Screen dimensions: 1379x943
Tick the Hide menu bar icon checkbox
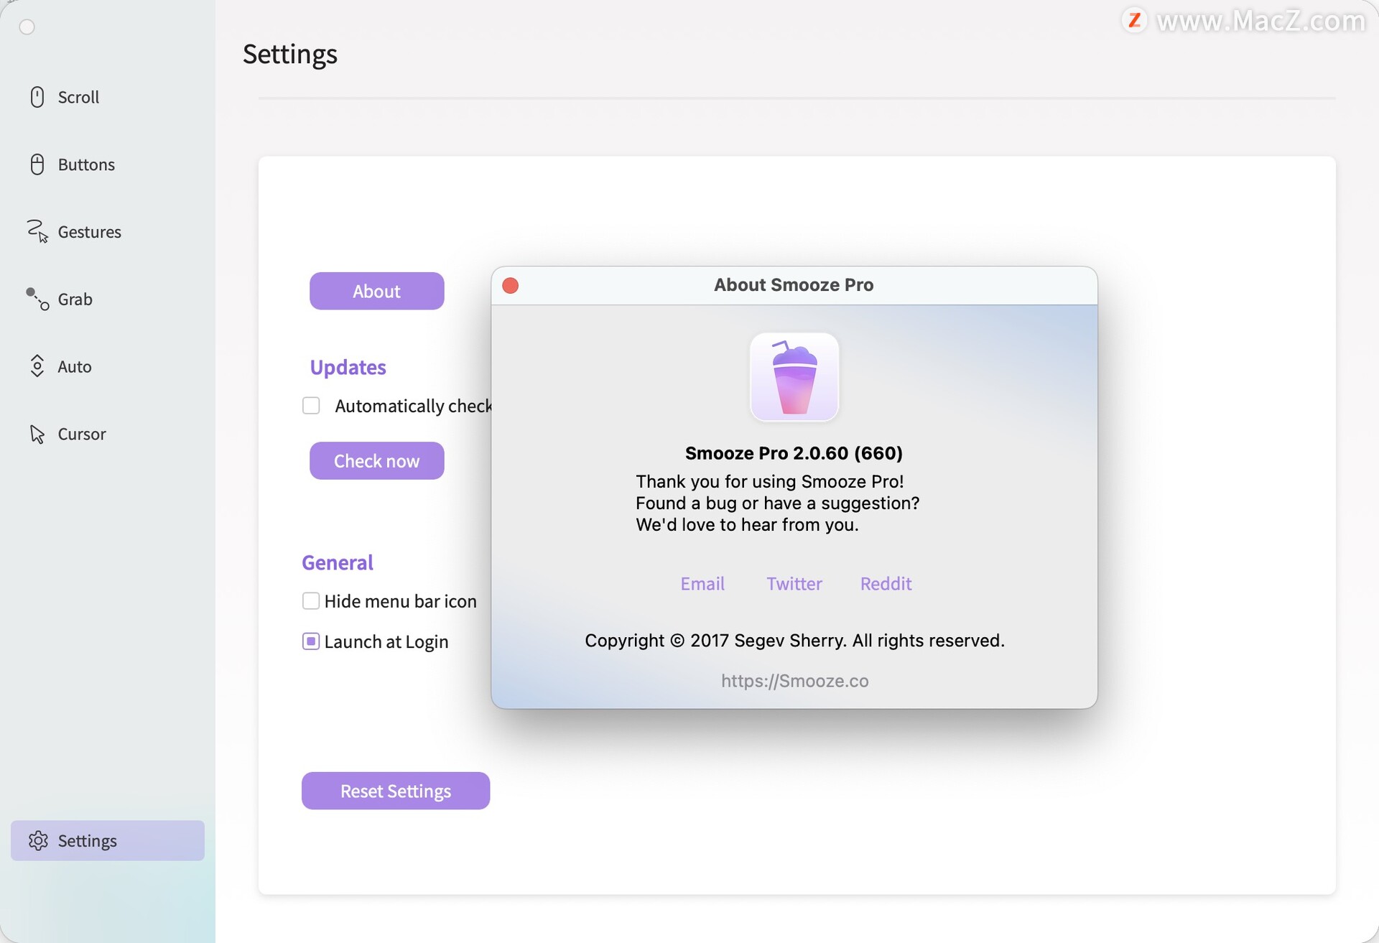coord(311,601)
